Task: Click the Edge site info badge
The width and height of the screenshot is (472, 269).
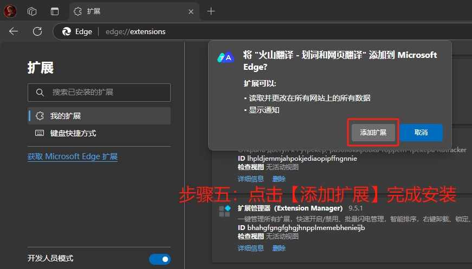Action: point(77,31)
